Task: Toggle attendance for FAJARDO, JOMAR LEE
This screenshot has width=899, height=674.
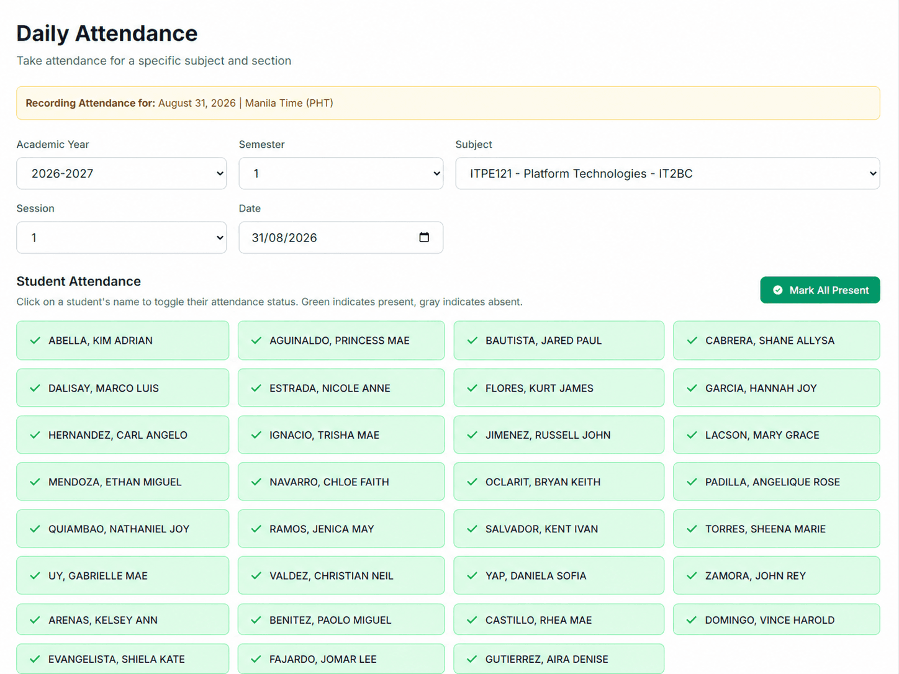Action: coord(341,658)
